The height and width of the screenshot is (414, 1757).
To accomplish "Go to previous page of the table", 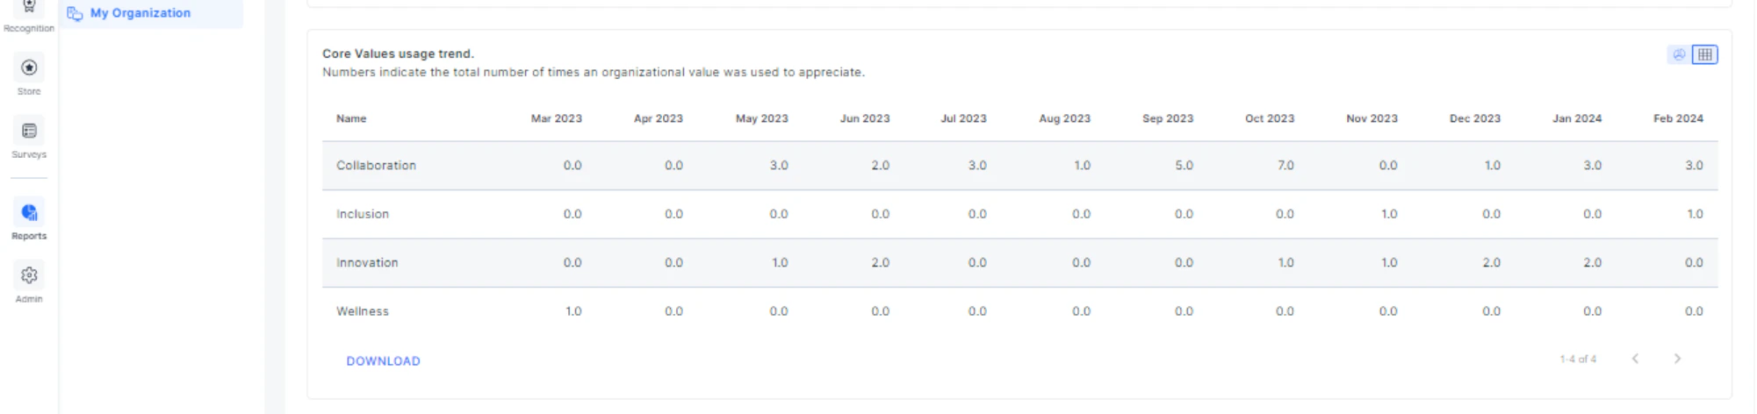I will click(1635, 359).
